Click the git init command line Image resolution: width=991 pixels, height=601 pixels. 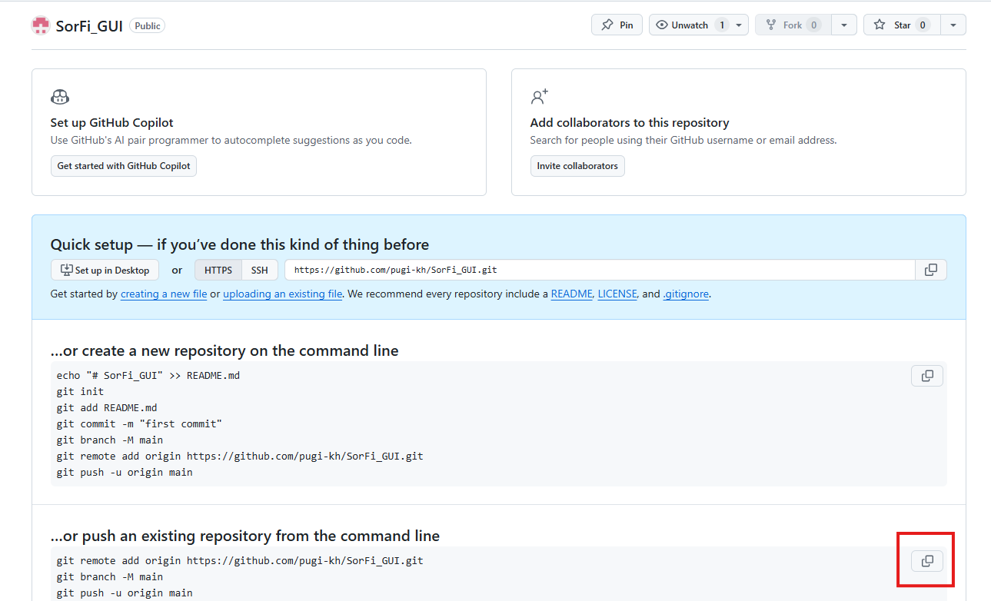tap(80, 391)
